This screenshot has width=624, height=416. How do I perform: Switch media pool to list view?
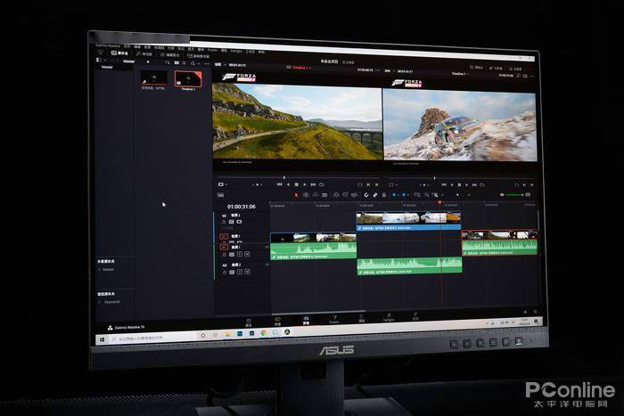point(184,63)
